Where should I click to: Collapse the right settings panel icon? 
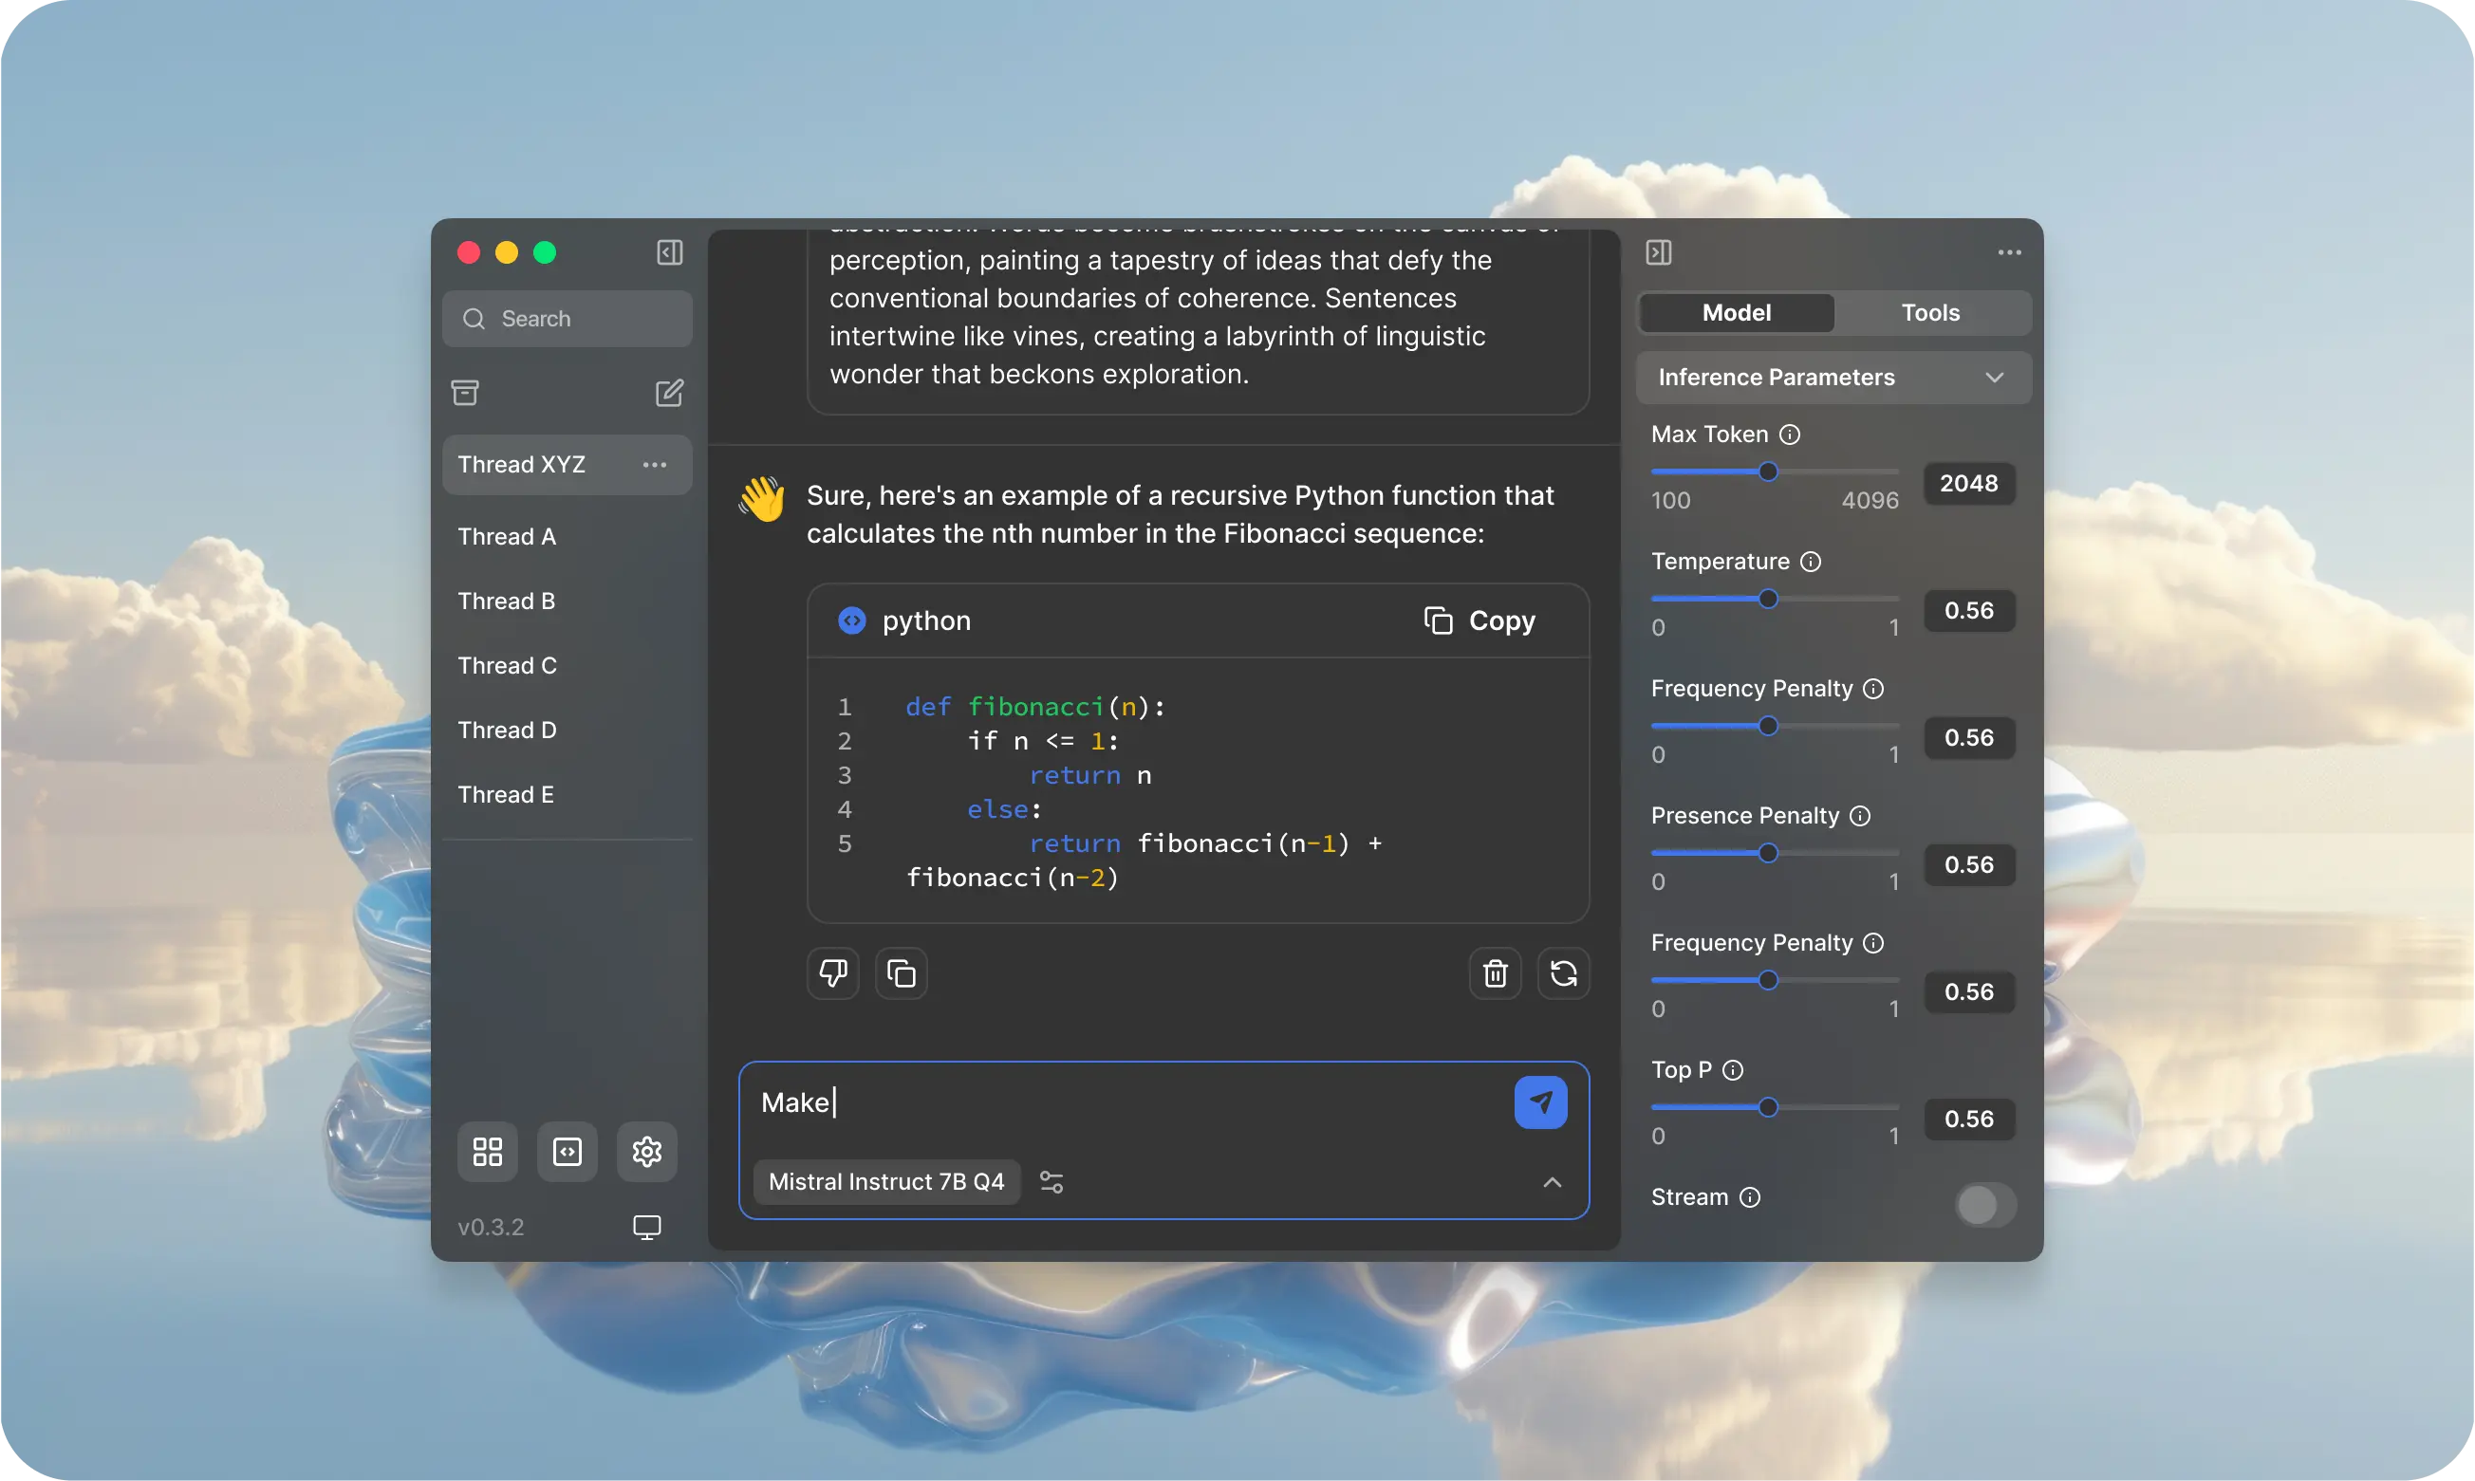click(1658, 252)
